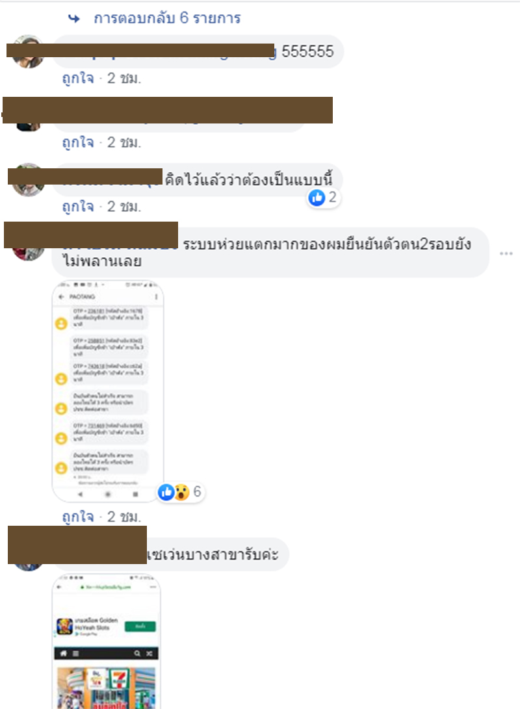The width and height of the screenshot is (520, 709).
Task: Open the third commenter's profile avatar
Action: [x=27, y=180]
